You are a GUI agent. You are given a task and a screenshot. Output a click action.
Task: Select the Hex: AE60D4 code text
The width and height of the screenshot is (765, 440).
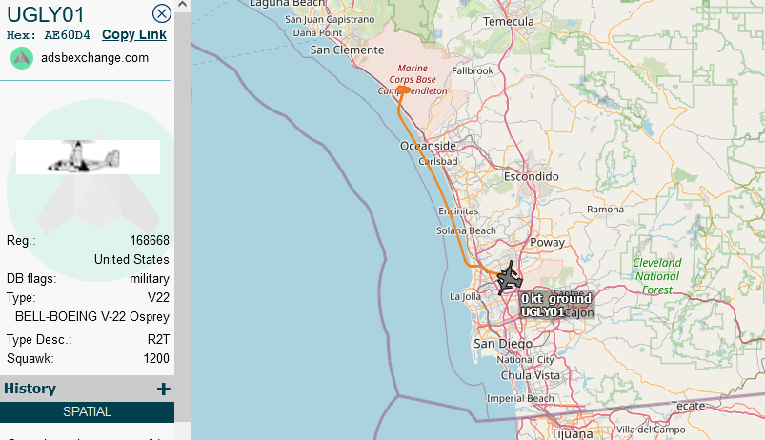(x=48, y=35)
